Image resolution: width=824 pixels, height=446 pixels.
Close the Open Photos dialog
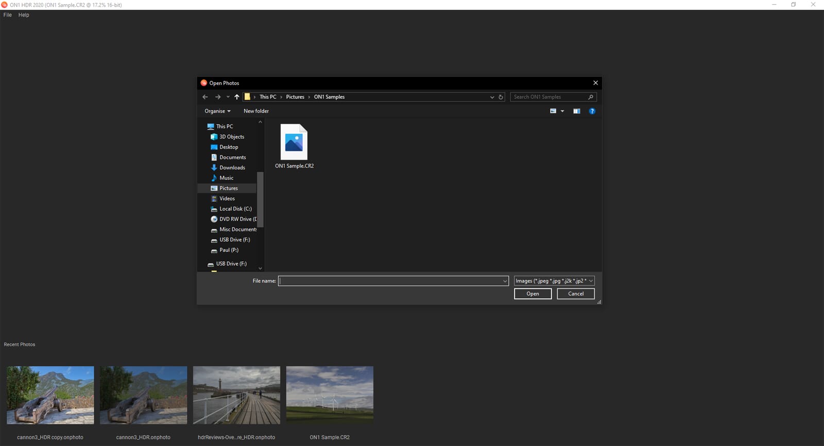[595, 83]
